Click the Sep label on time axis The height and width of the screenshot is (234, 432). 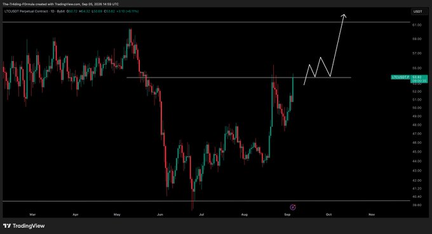coord(287,214)
